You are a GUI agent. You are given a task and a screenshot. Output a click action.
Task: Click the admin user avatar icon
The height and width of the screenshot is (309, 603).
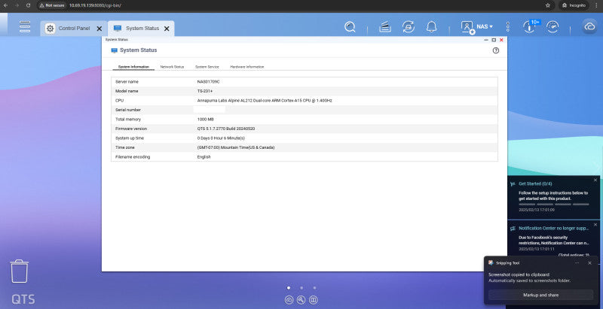pyautogui.click(x=467, y=27)
